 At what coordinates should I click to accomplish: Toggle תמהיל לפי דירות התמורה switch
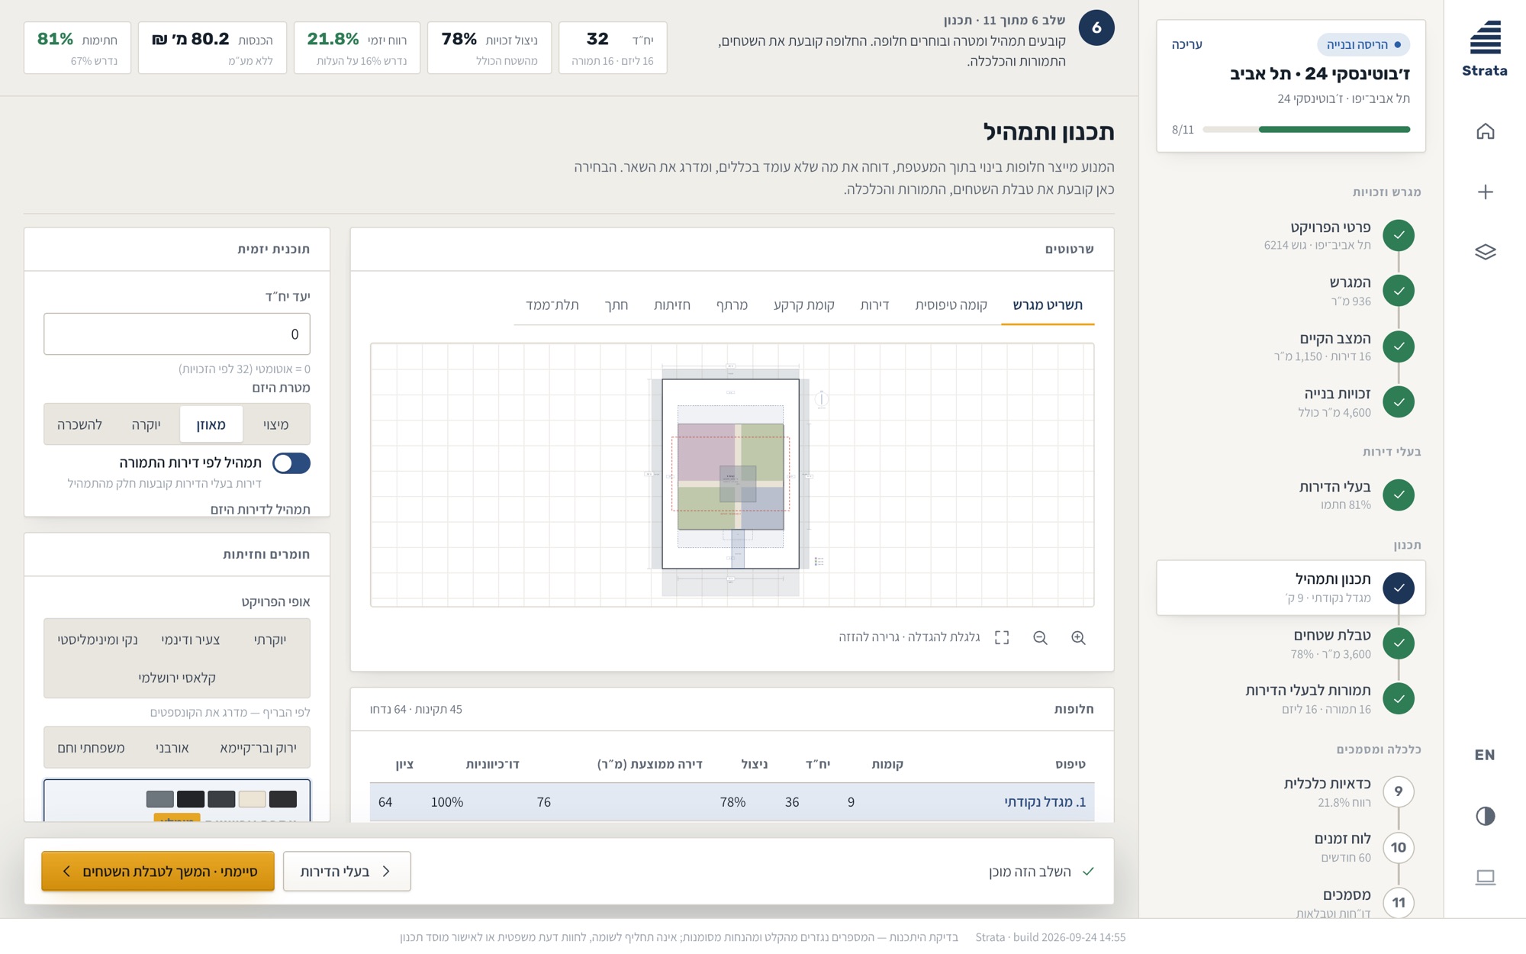291,463
